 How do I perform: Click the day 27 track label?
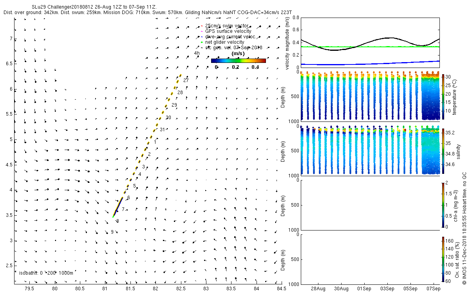(x=186, y=80)
